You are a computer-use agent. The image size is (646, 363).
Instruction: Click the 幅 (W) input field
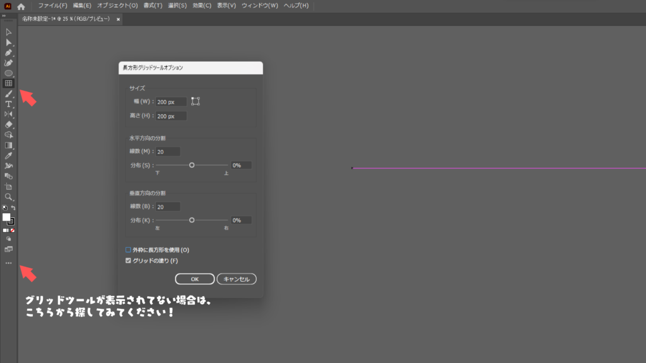(x=171, y=101)
